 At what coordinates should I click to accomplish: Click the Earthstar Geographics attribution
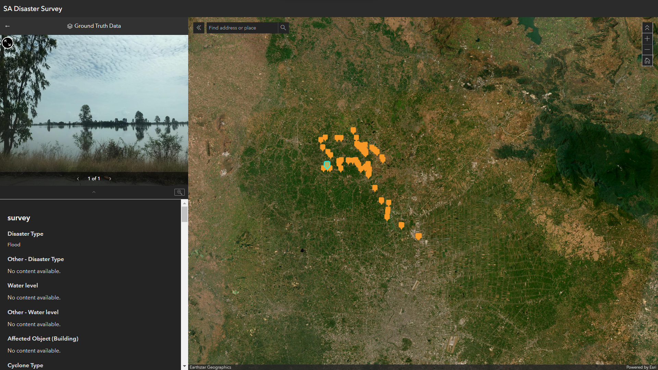pos(210,367)
